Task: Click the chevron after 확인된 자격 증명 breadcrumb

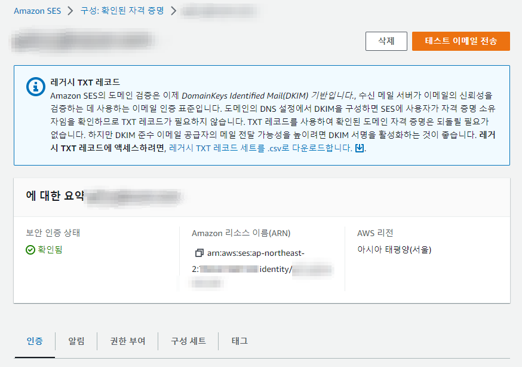Action: tap(173, 11)
